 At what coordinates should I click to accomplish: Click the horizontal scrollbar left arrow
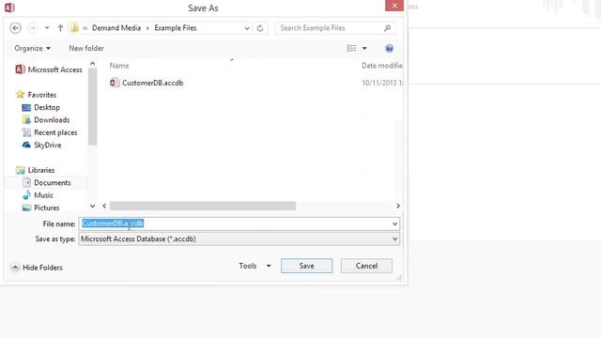tap(104, 207)
